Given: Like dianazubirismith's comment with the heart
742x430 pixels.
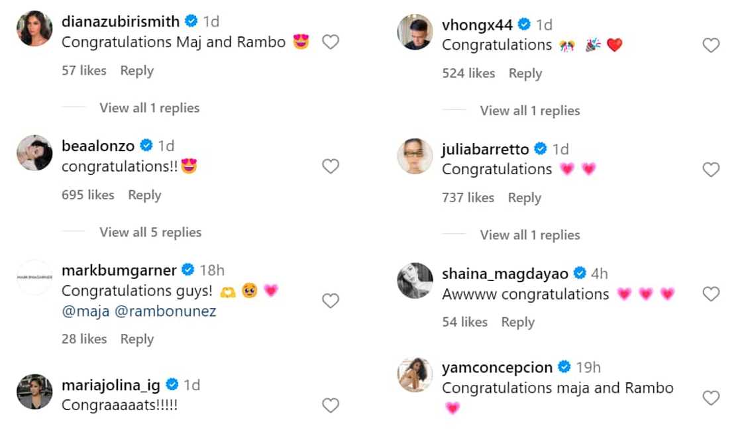Looking at the screenshot, I should [331, 42].
